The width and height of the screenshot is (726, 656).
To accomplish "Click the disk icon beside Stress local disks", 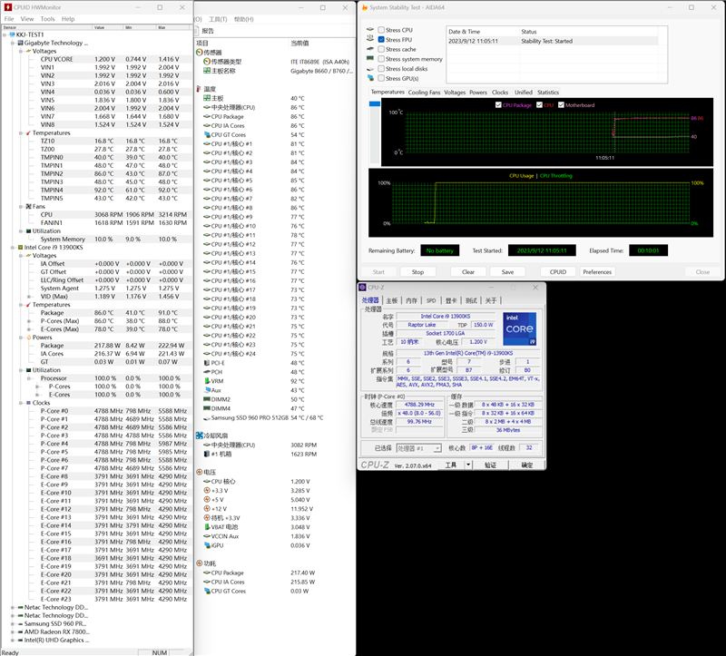I will [369, 68].
